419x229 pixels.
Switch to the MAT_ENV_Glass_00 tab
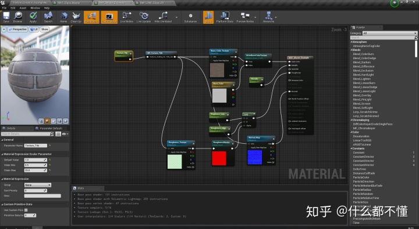tap(155, 3)
